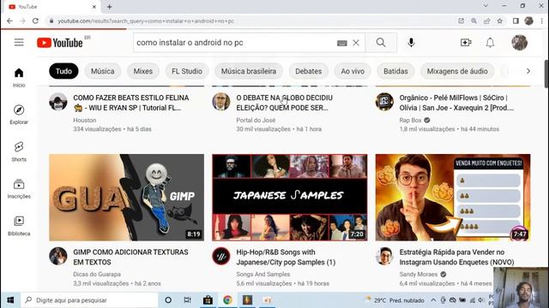549x308 pixels.
Task: Open Task View on the taskbar
Action: [188, 300]
